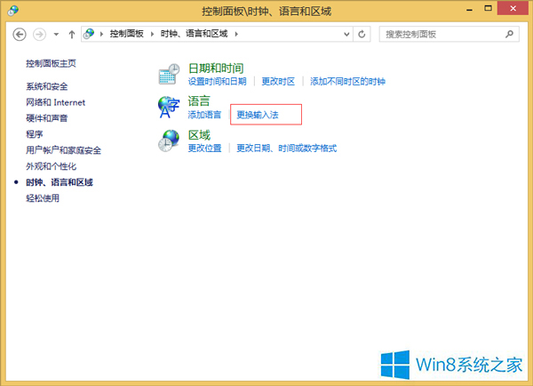
Task: Expand the chevron after 时钟、语言和区域 breadcrumb
Action: pos(236,34)
